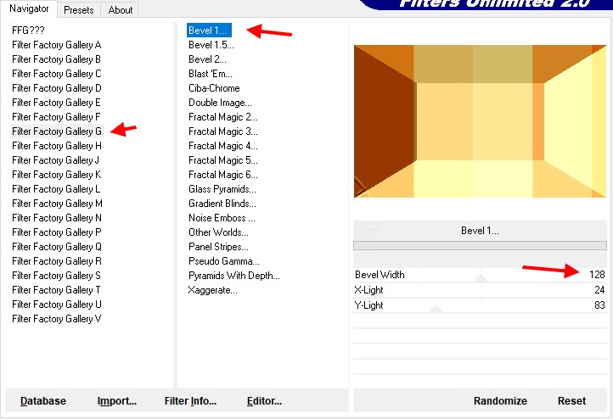
Task: Choose the Glass Pyramids... filter
Action: point(222,189)
